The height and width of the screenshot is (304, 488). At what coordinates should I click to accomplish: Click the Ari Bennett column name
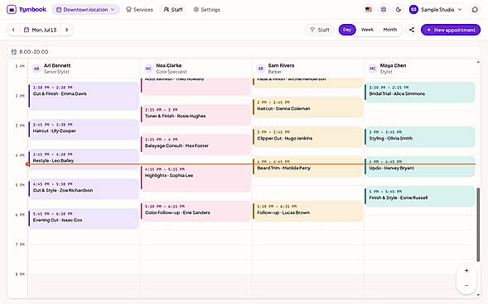click(x=57, y=65)
